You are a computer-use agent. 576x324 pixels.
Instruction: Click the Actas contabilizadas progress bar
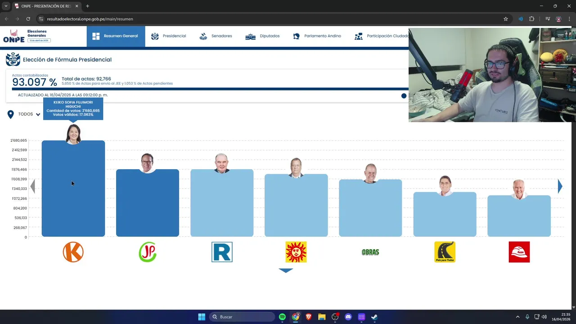coord(210,89)
